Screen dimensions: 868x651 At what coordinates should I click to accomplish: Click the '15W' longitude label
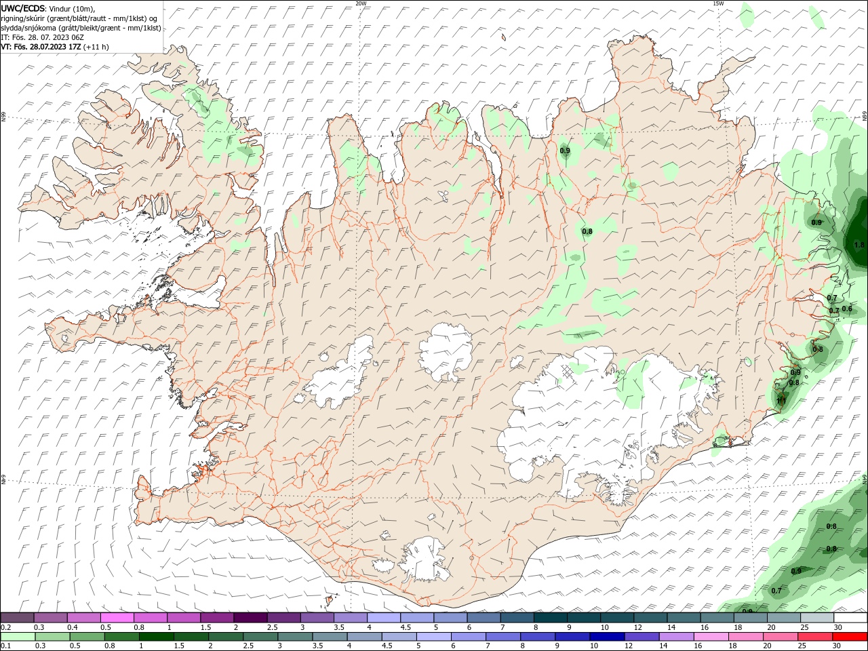click(718, 3)
